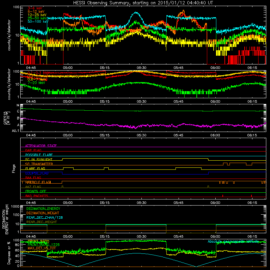The image size is (270, 270).
Task: Click the short flare flag pulse at 05:15
Action: click(106, 168)
